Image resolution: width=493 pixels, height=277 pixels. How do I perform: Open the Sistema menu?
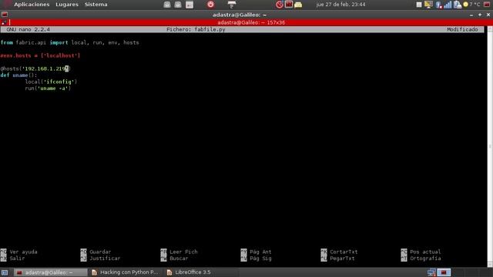(96, 5)
